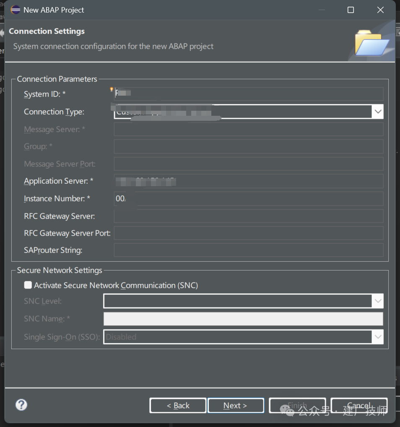Screen dimensions: 400x427
Task: Click the Group input field
Action: [249, 146]
